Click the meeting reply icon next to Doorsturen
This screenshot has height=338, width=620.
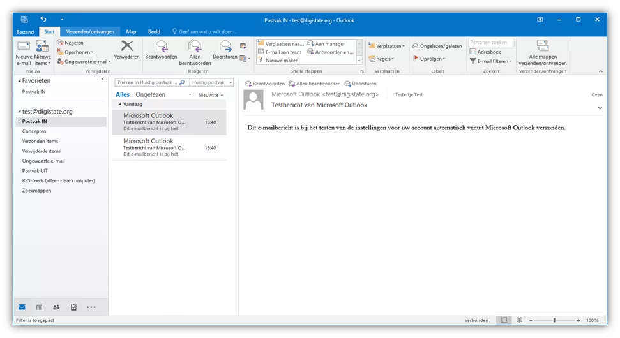(x=243, y=46)
